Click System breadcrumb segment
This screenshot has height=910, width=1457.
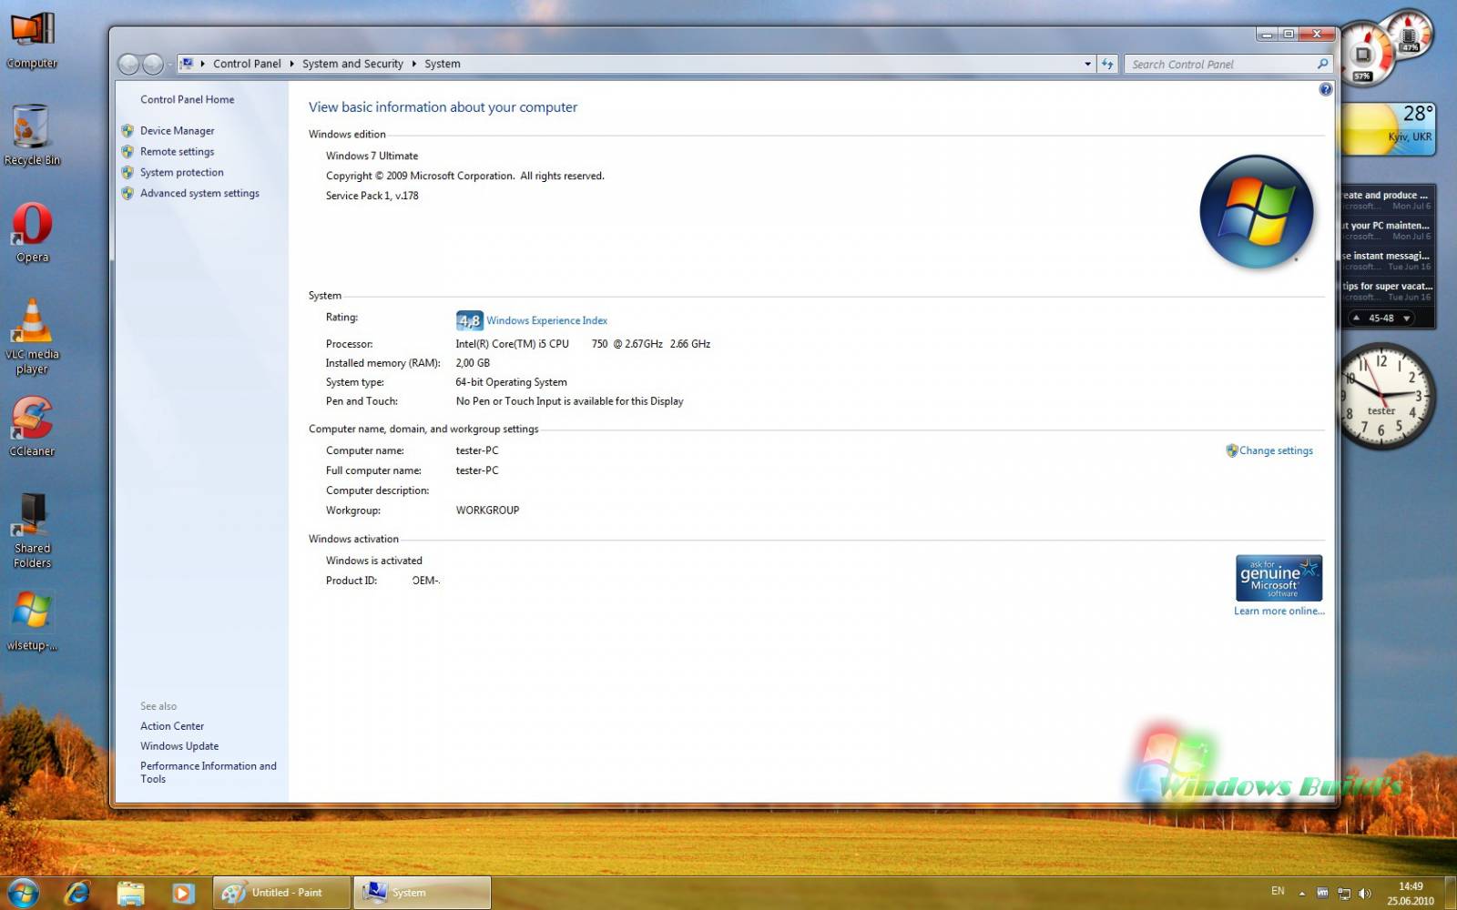pos(443,64)
